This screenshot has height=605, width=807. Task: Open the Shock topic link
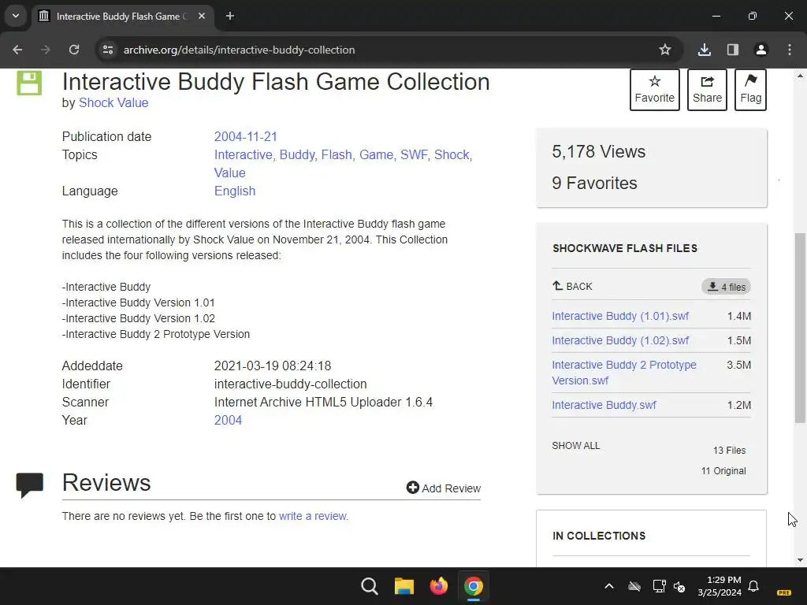[x=453, y=155]
